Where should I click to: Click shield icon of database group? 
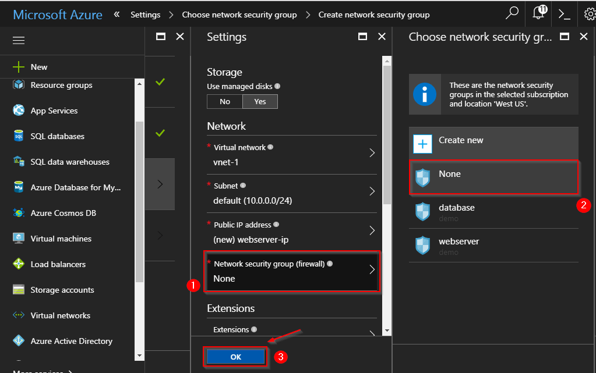point(422,212)
